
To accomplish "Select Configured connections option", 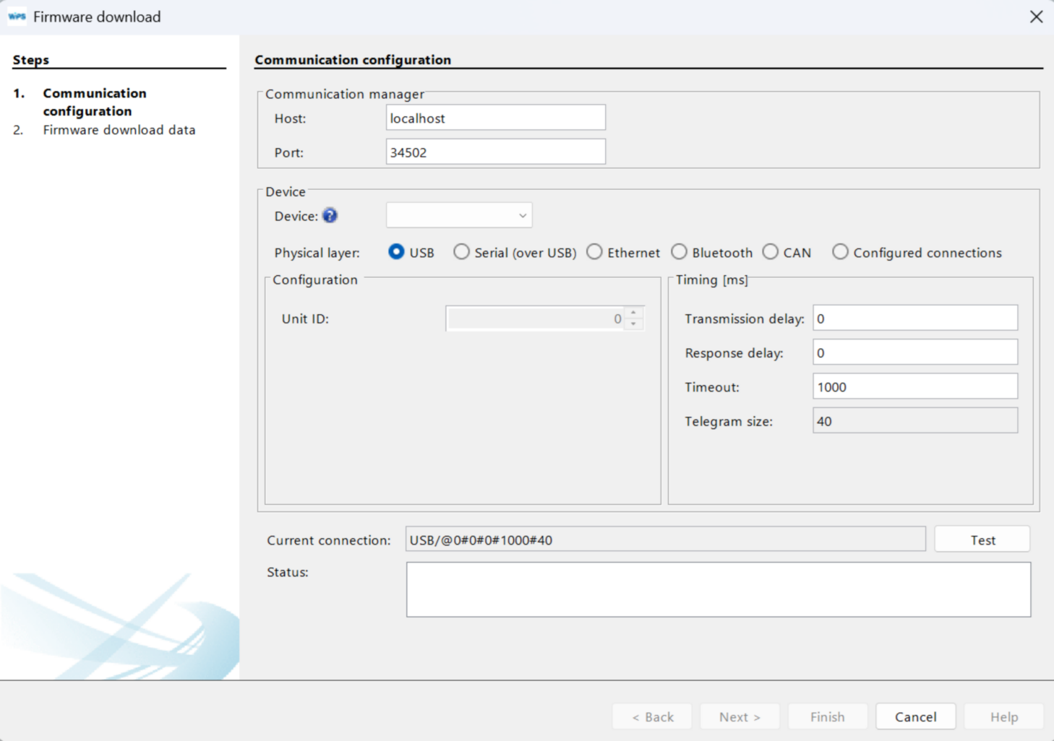I will click(841, 251).
